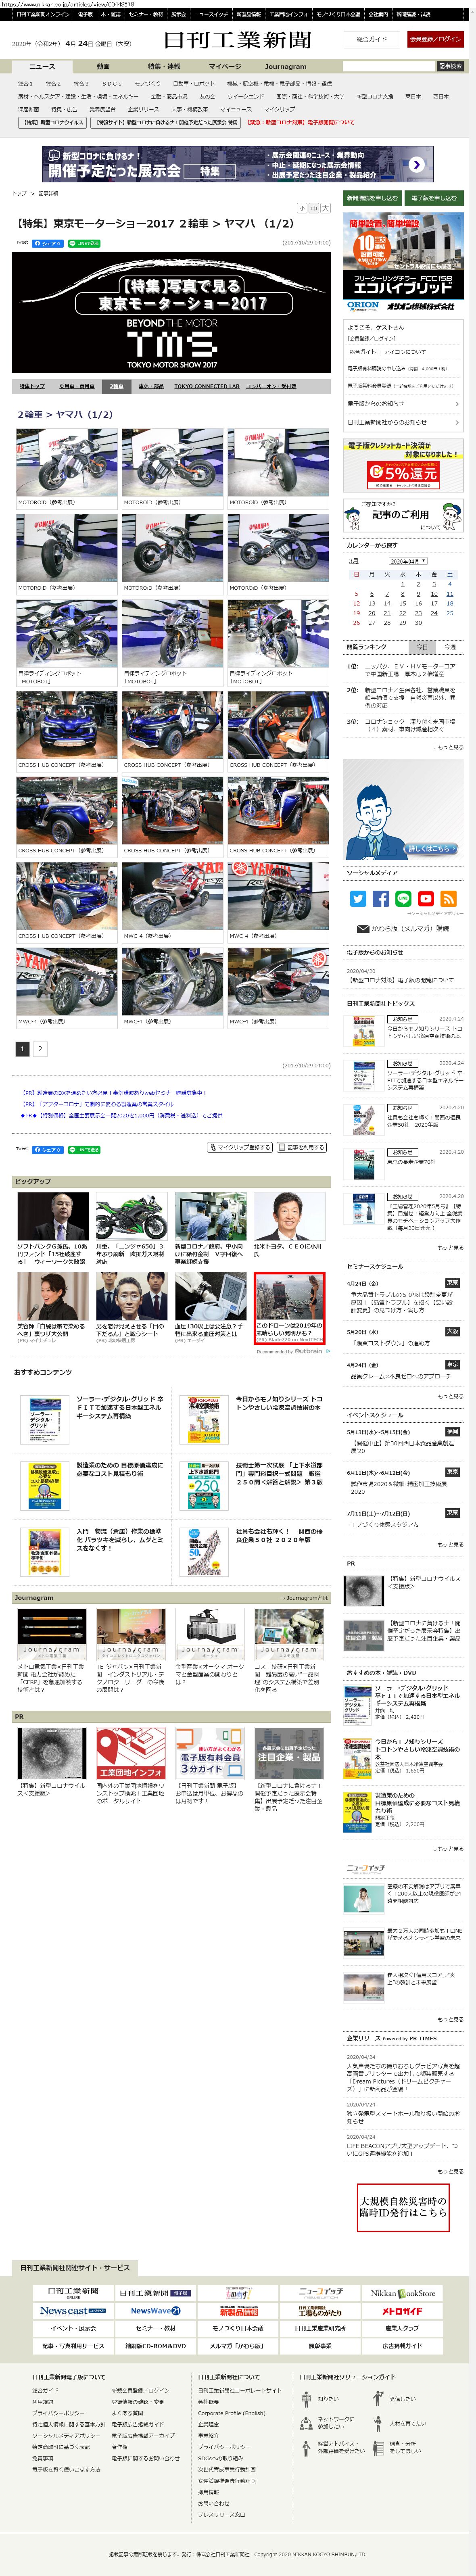Open the RSS feed icon
This screenshot has height=2576, width=476.
tap(449, 899)
